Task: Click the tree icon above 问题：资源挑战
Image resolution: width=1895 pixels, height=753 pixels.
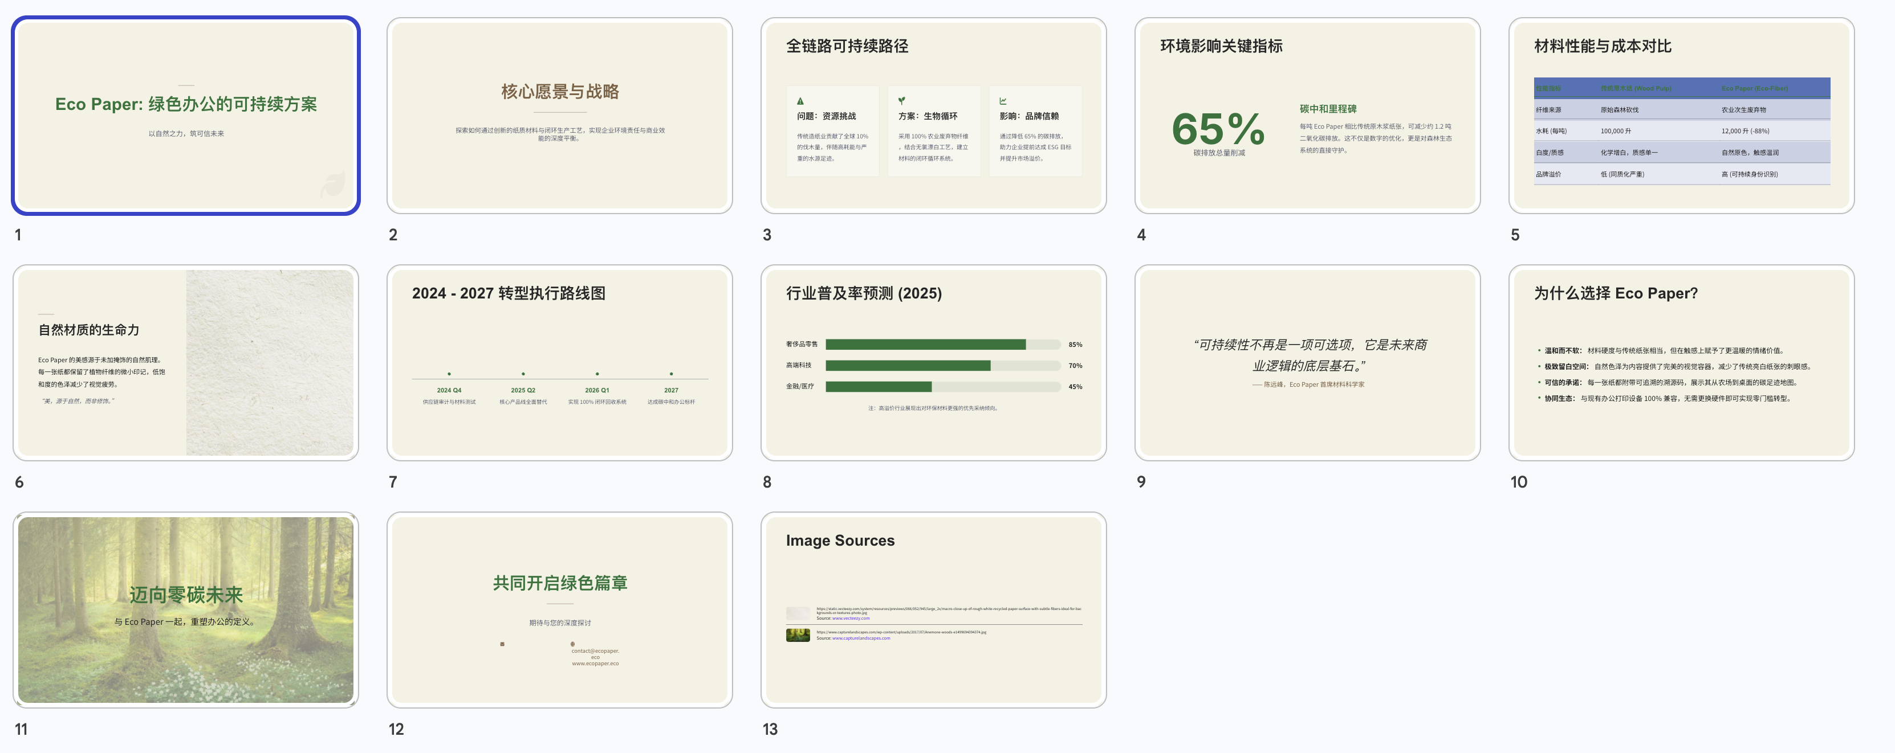Action: pyautogui.click(x=800, y=101)
